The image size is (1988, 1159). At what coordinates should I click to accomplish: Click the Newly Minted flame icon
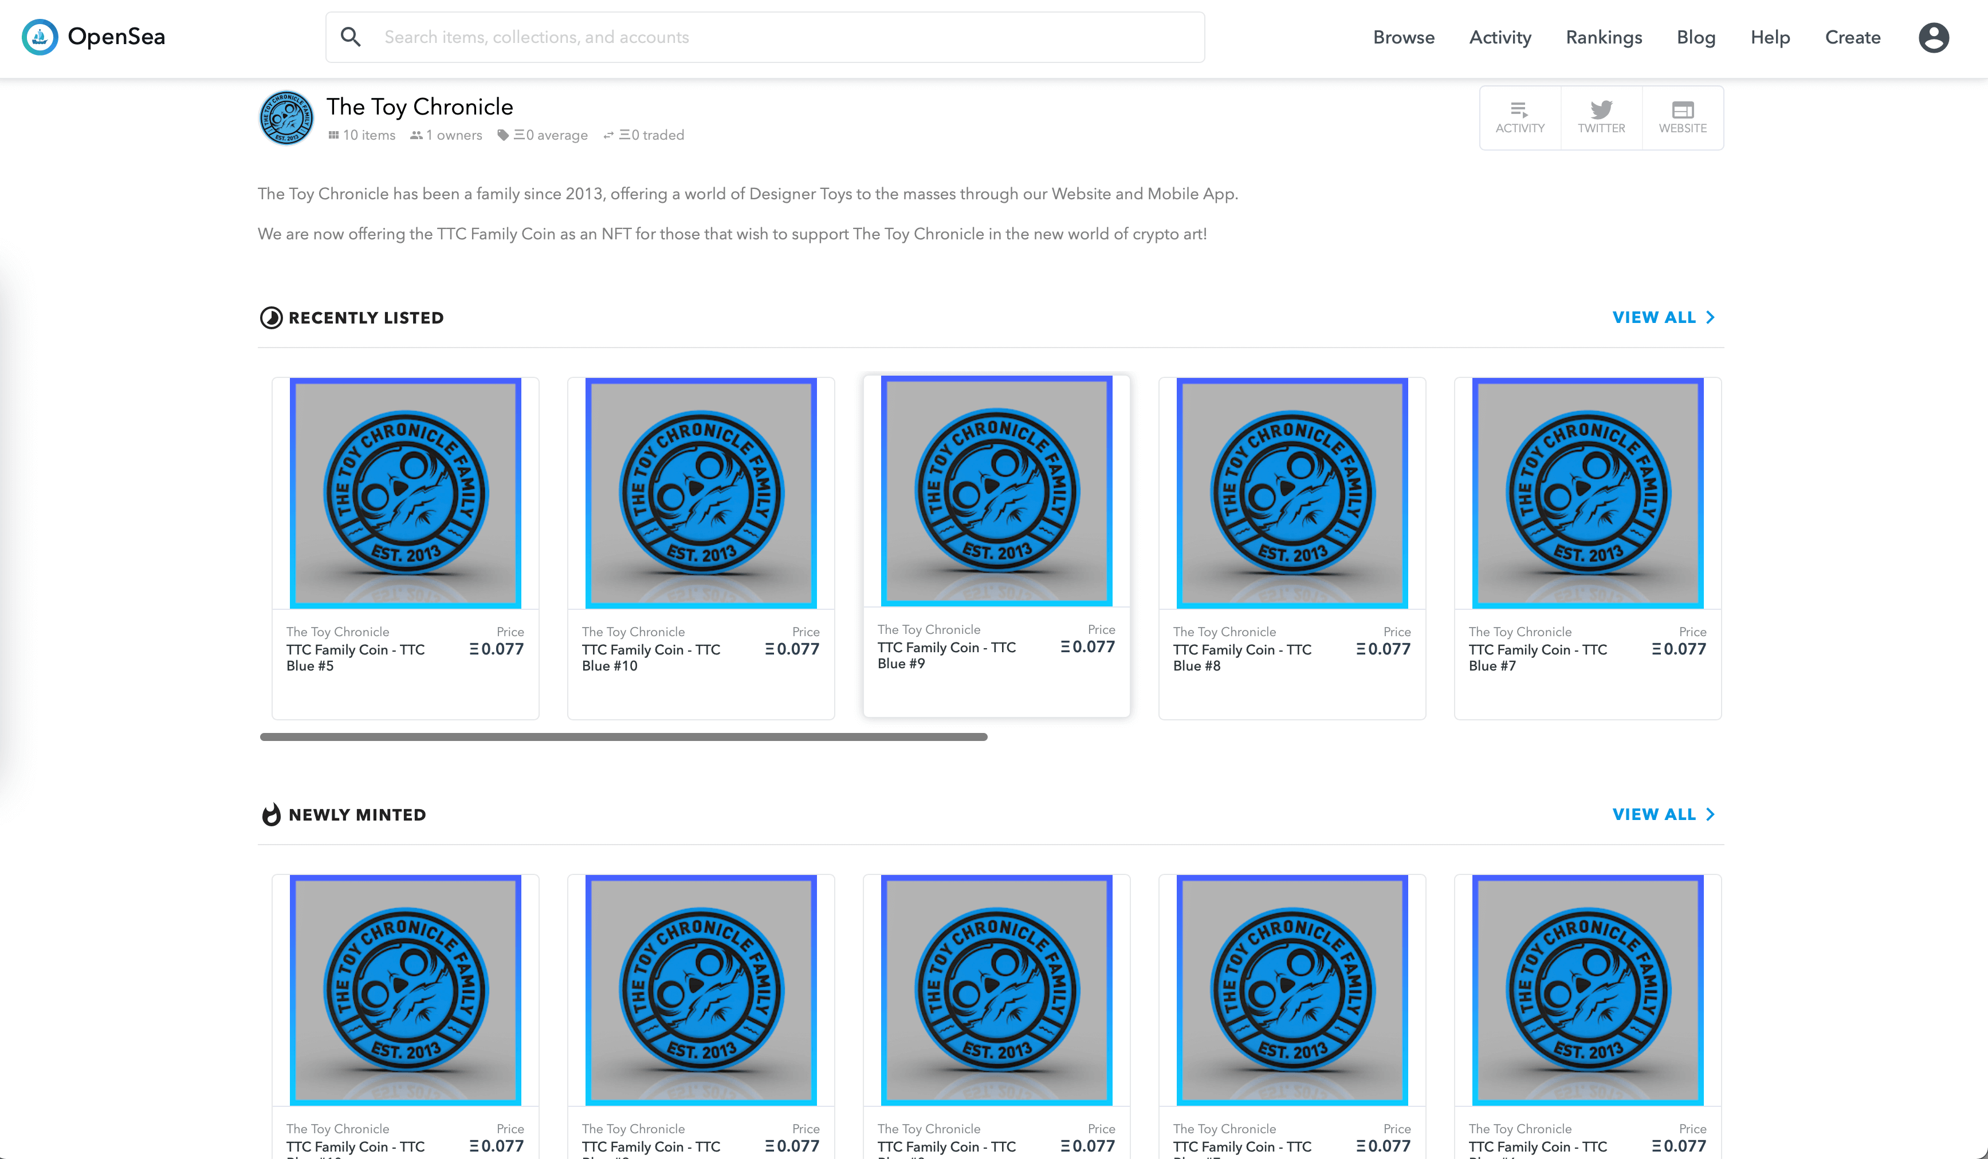(270, 814)
